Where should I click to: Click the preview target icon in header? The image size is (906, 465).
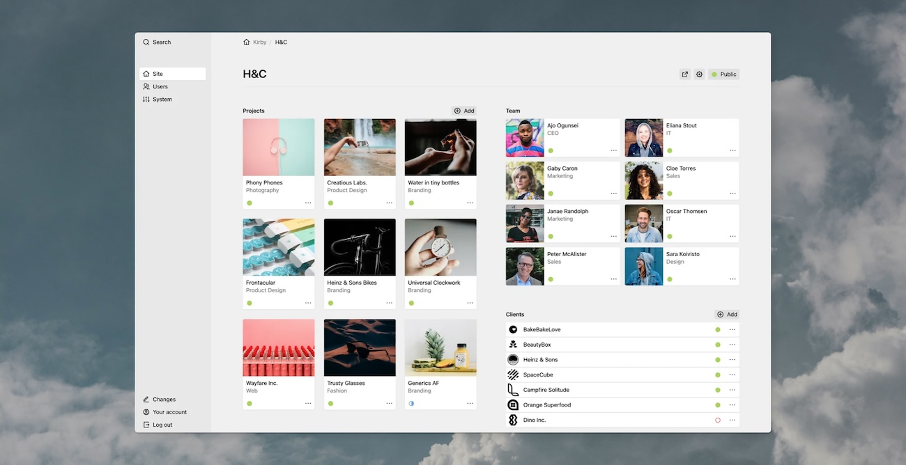[x=700, y=74]
